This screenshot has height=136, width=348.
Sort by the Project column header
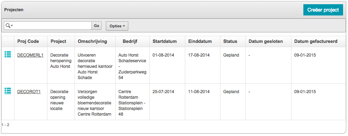58,41
